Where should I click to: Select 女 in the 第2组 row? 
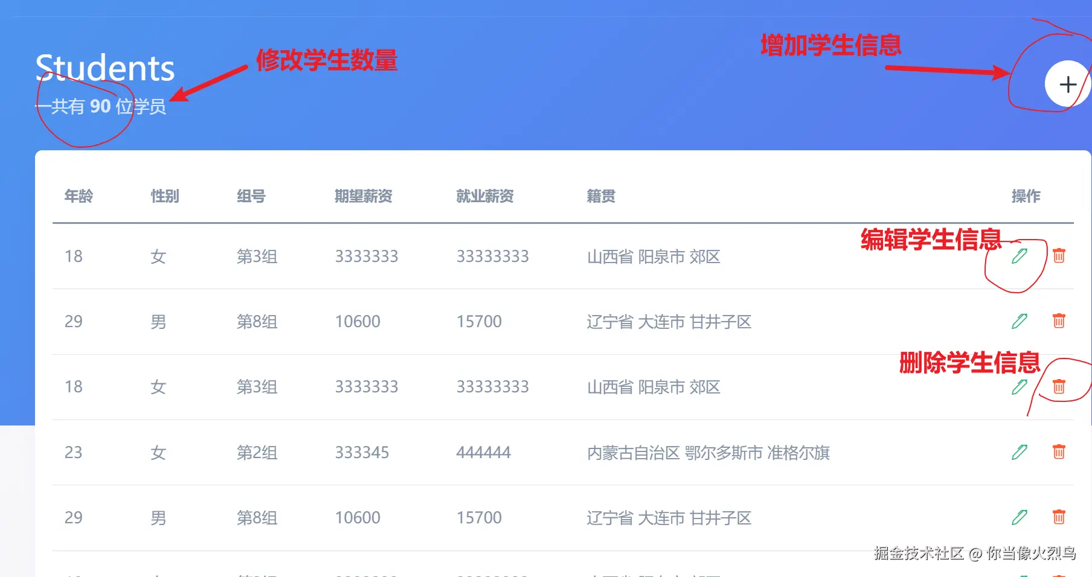(158, 452)
